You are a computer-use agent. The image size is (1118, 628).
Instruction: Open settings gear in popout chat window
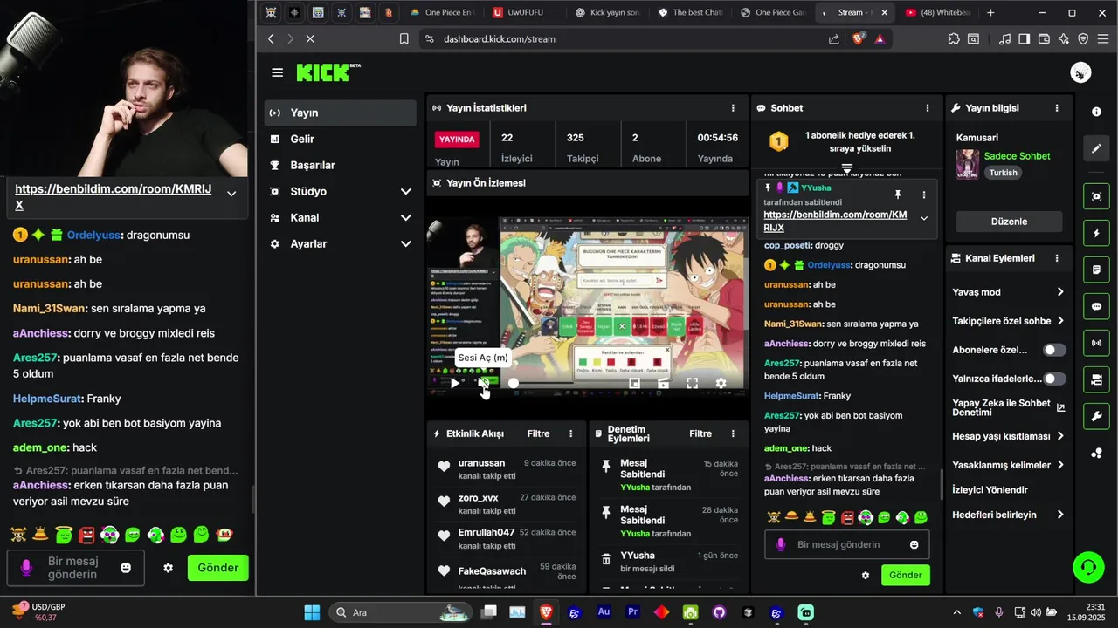(169, 568)
